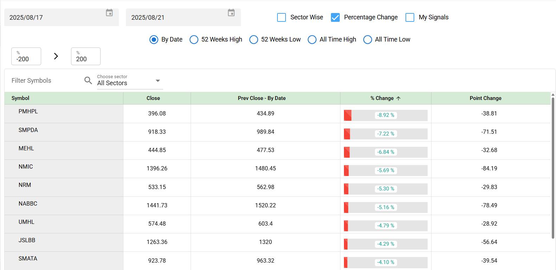Select the 52 Weeks Low radio option
The image size is (556, 270).
[x=254, y=39]
